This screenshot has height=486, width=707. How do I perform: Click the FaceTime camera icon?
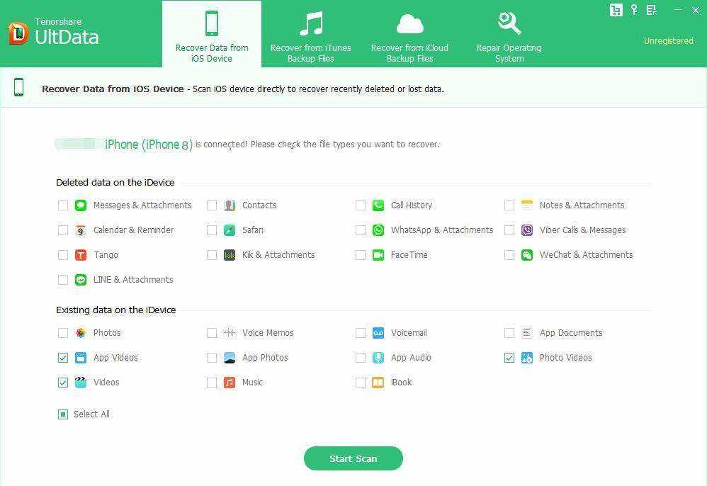(378, 255)
